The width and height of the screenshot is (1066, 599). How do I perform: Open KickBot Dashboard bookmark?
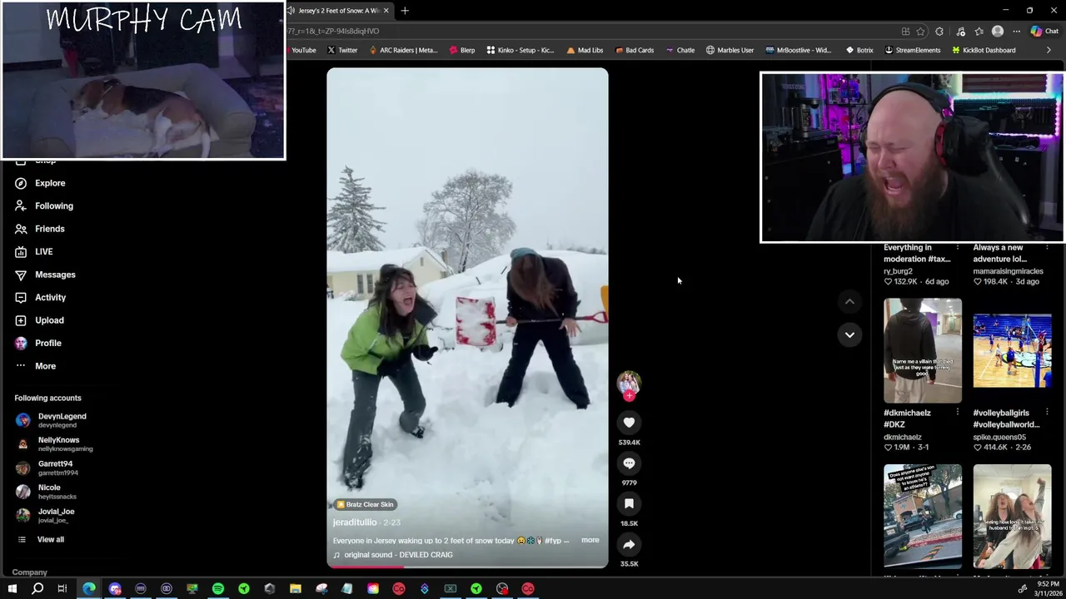(x=984, y=50)
